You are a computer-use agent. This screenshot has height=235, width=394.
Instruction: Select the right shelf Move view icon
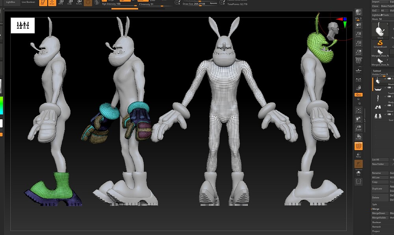[x=358, y=119]
